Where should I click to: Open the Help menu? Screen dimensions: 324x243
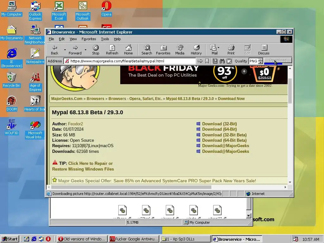click(117, 39)
